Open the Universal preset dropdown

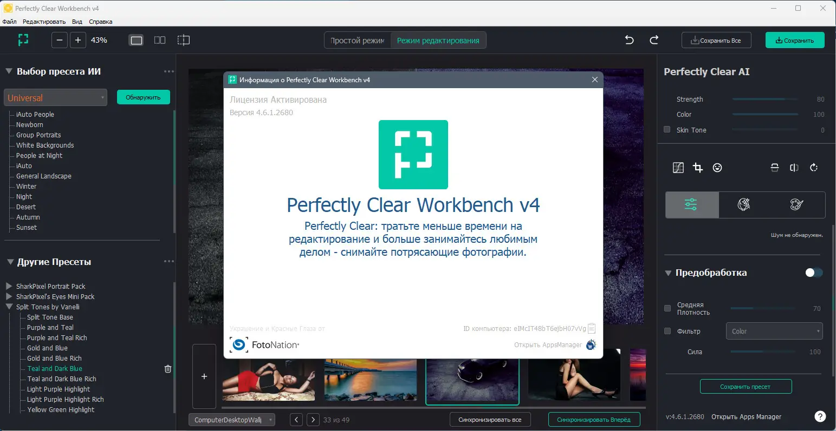pos(55,97)
